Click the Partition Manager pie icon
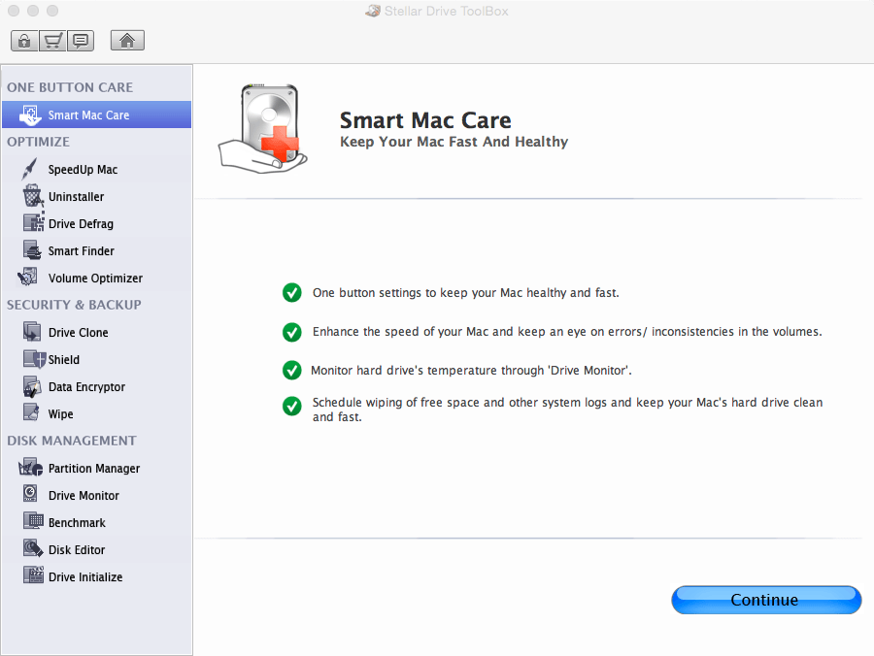The image size is (874, 656). tap(30, 467)
